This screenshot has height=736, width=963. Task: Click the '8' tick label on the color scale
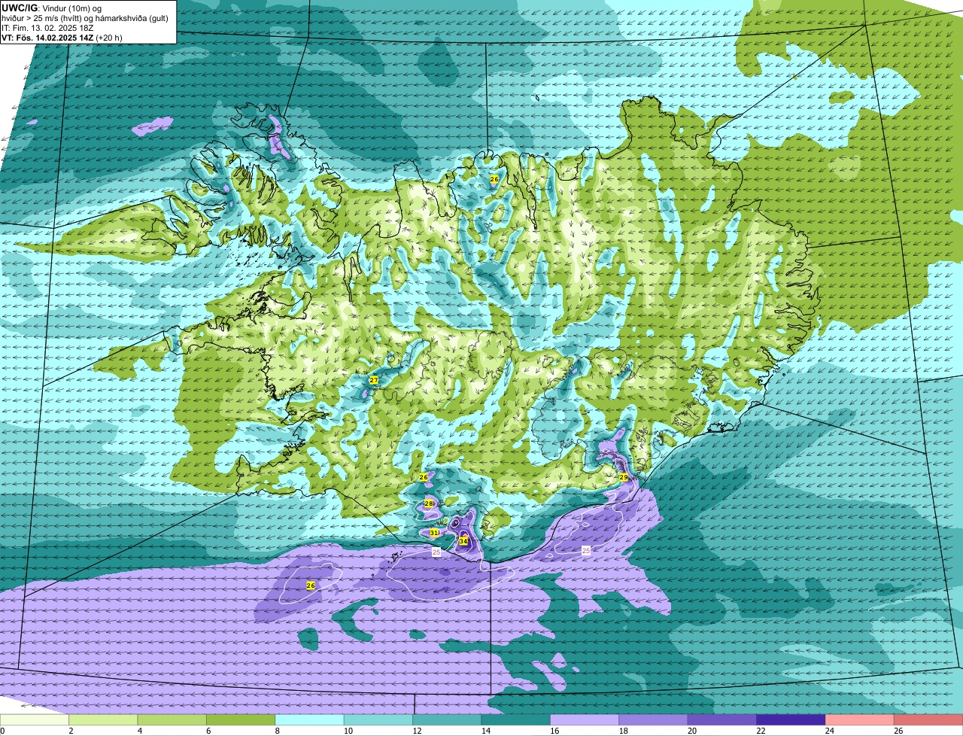coord(278,731)
